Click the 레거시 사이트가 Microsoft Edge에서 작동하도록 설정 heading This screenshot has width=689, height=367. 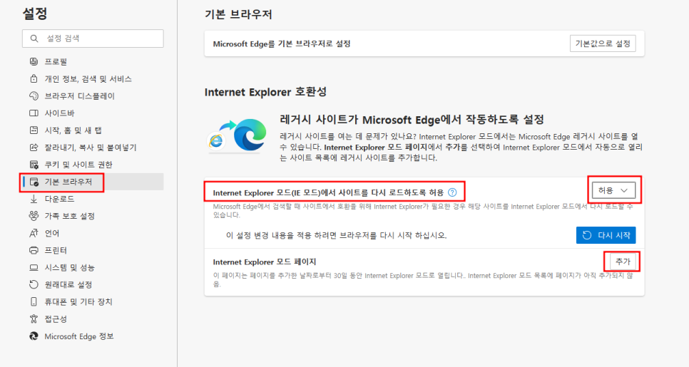412,120
